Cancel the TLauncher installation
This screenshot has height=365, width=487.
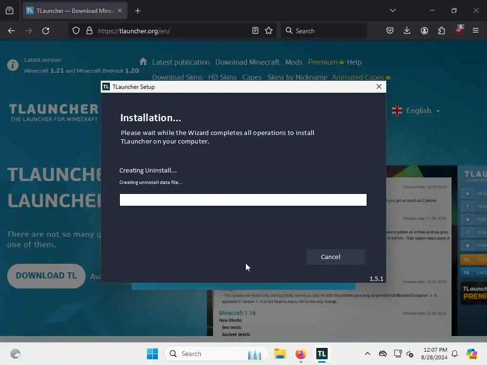336,257
